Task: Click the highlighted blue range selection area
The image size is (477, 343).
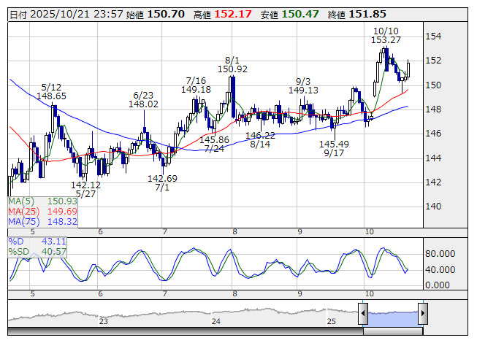Action: 393,318
